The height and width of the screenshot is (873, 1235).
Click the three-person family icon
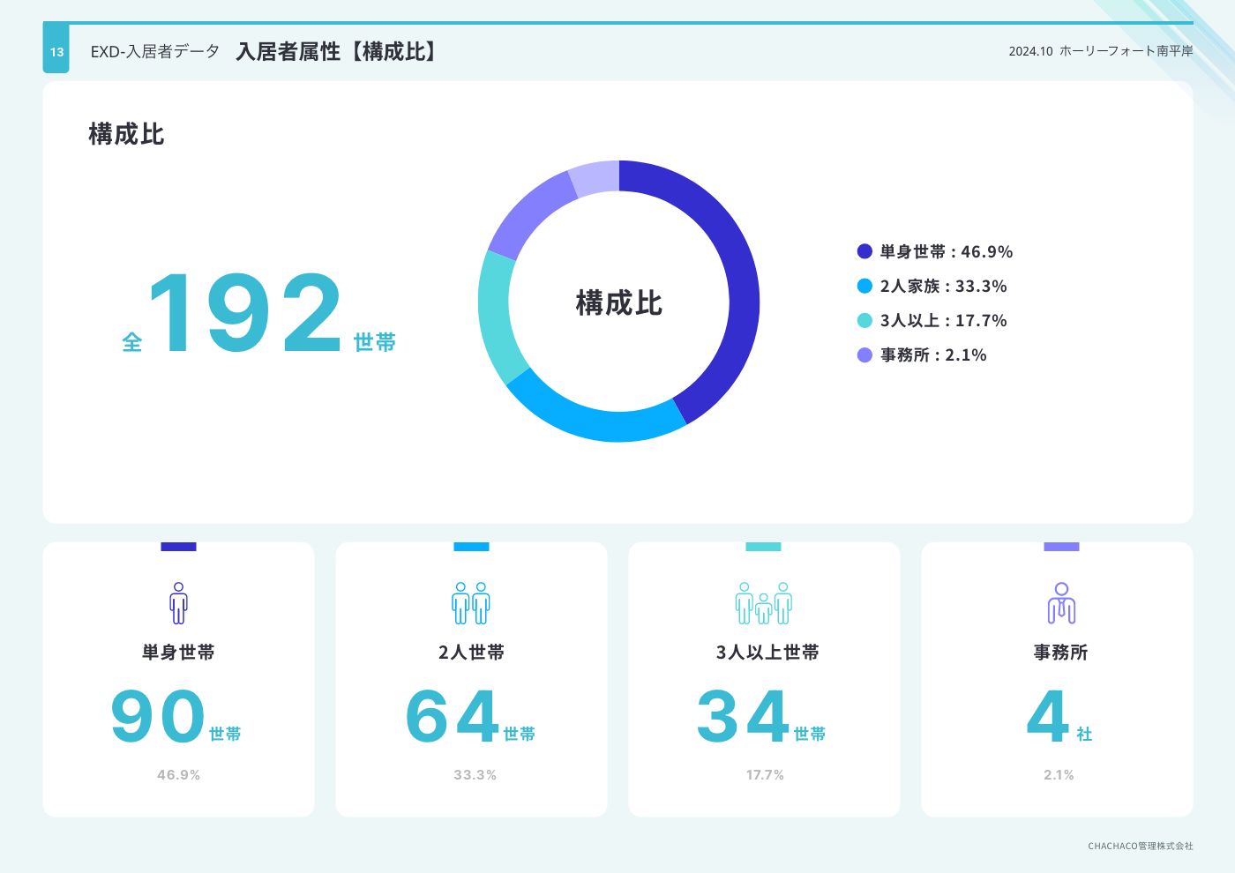(x=764, y=603)
